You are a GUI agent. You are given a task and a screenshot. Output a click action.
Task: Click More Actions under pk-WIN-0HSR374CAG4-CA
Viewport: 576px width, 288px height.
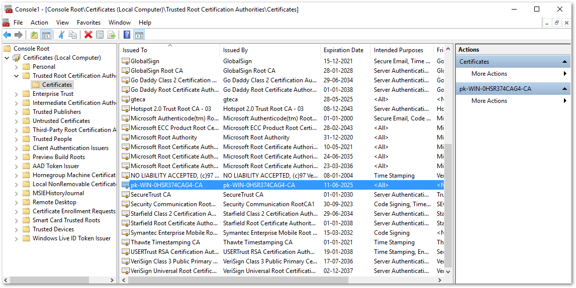click(x=489, y=101)
